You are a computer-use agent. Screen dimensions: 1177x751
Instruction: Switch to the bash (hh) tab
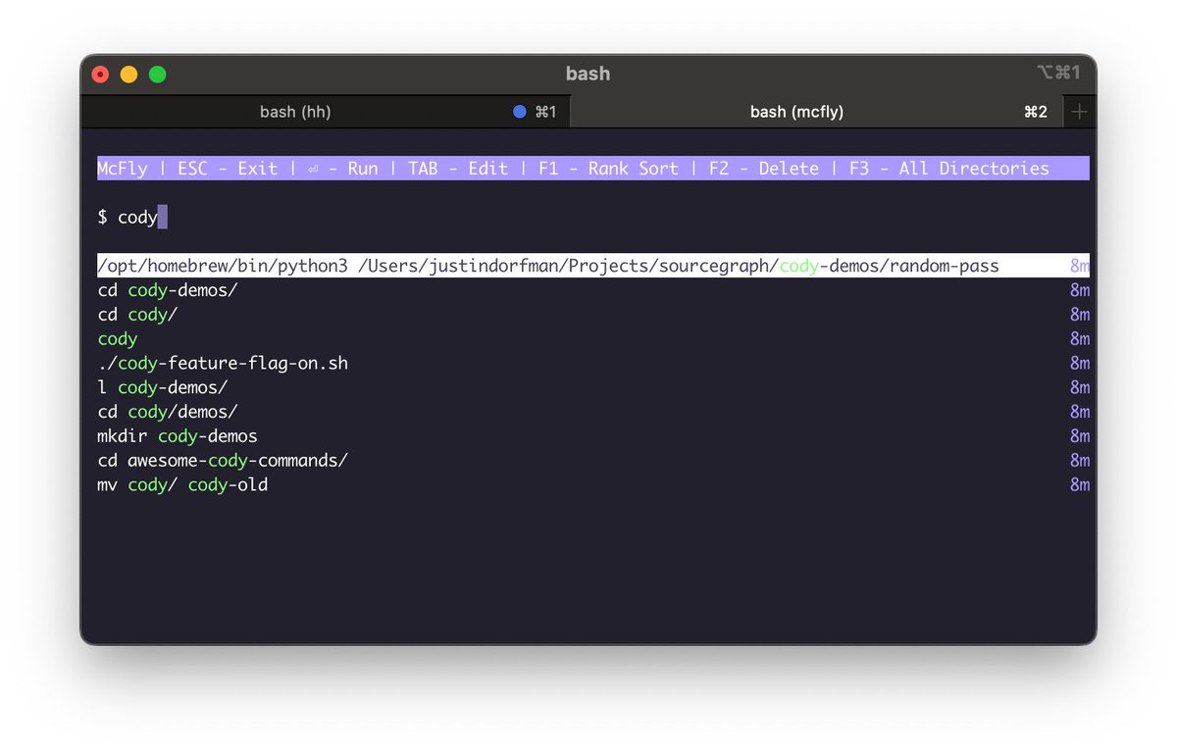[325, 112]
